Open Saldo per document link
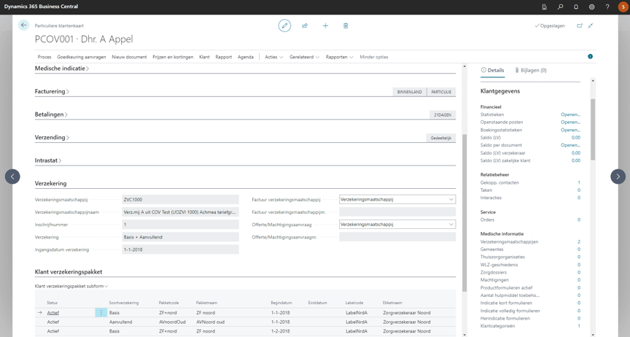Screen dimensions: 630x337 point(570,145)
